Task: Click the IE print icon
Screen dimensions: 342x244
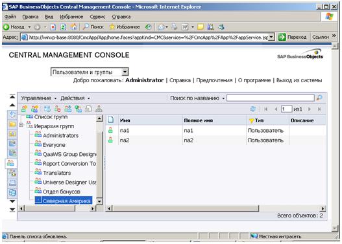Action: 175,27
